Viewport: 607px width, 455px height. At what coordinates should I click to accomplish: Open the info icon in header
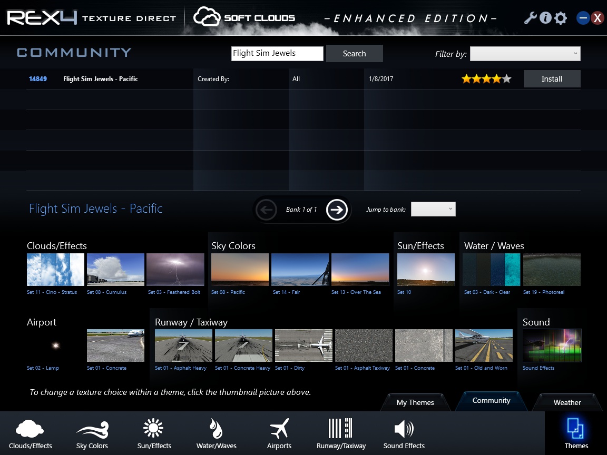coord(545,18)
